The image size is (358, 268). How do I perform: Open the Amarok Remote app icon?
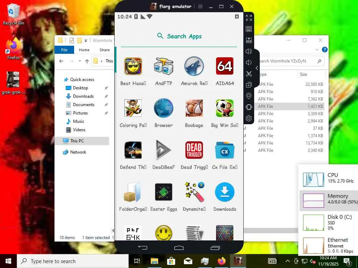pos(194,66)
